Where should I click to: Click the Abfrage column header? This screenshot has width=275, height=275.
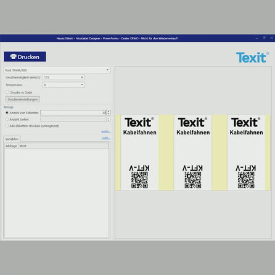coord(11,146)
